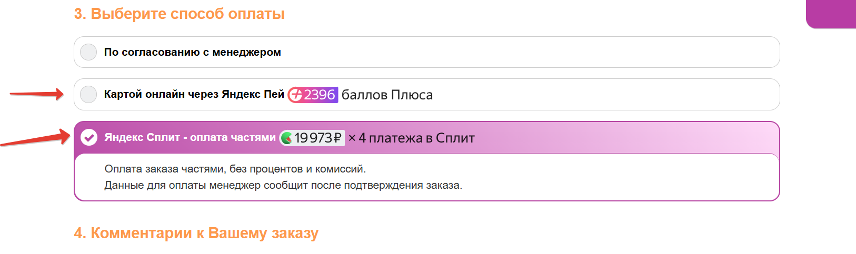Click the green Yandex Split logo icon

pos(287,138)
